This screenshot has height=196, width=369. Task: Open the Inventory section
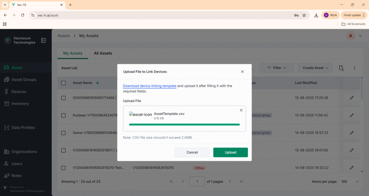20,104
